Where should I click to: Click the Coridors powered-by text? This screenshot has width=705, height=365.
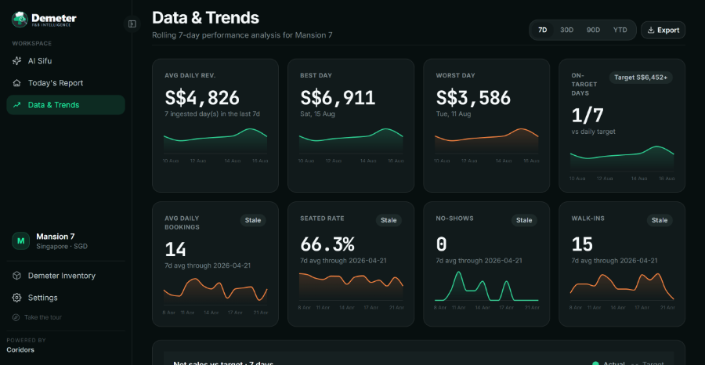tap(20, 349)
